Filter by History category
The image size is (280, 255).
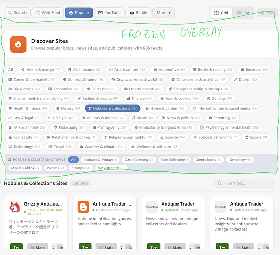(68, 108)
